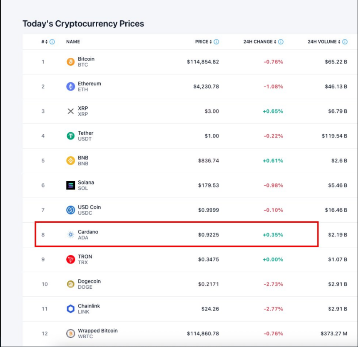Show info tooltip for Price column
Viewport: 358px width, 347px height.
point(216,42)
